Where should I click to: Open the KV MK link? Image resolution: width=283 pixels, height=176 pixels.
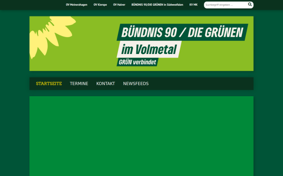pos(193,5)
